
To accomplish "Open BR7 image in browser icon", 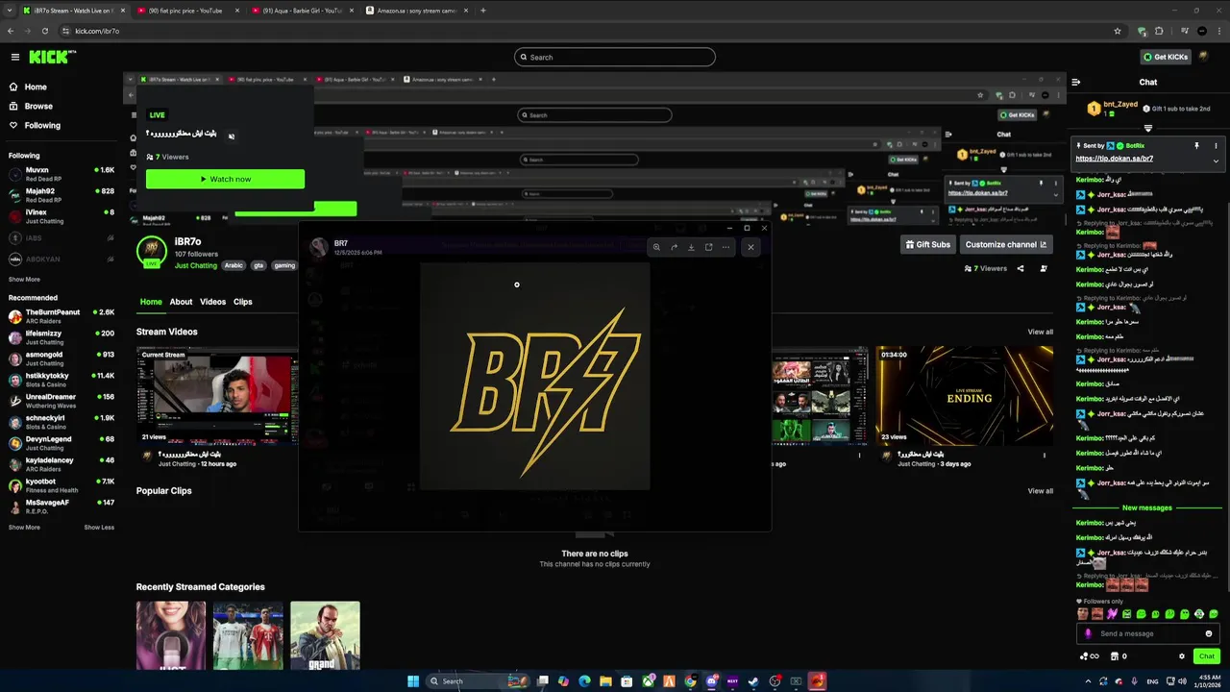I will 708,247.
